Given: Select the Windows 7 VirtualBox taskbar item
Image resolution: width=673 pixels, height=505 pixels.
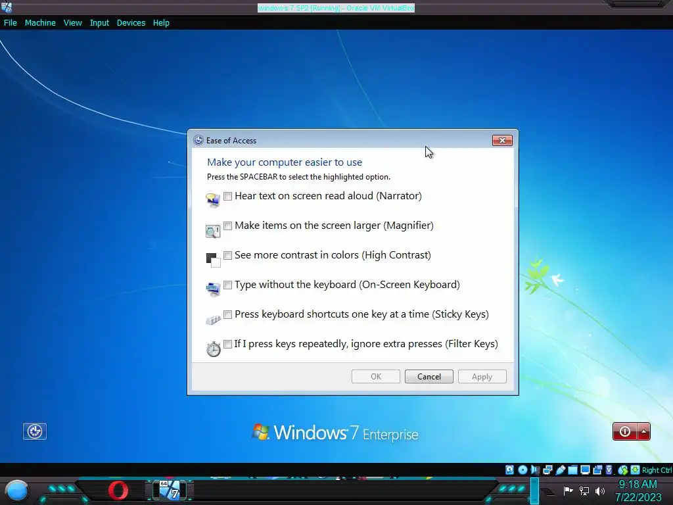Looking at the screenshot, I should tap(171, 491).
